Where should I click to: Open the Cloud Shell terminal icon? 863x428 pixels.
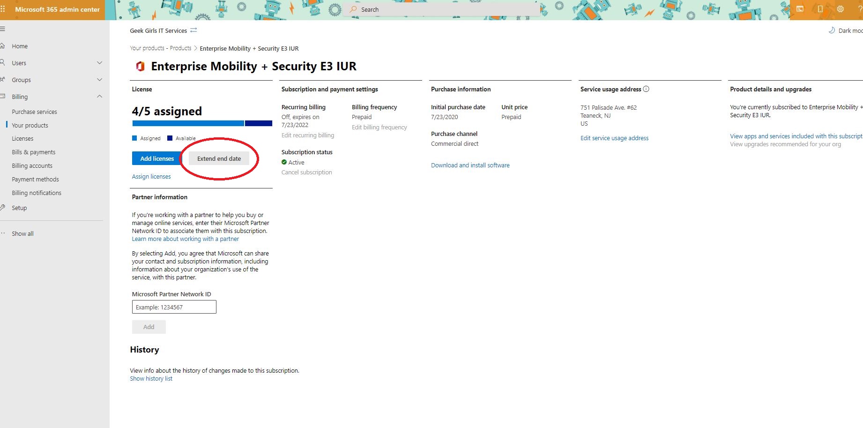click(x=800, y=9)
